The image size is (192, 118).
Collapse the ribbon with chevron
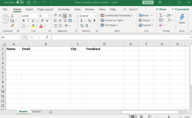click(x=191, y=31)
